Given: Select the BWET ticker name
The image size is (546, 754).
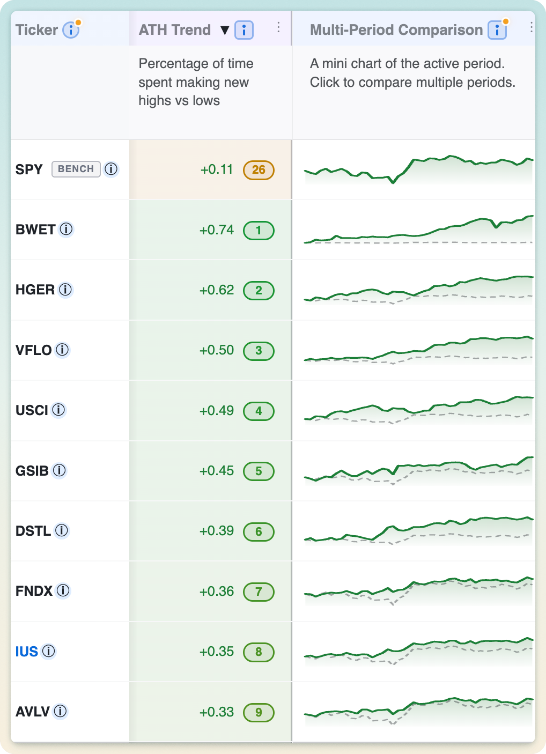Looking at the screenshot, I should coord(35,230).
